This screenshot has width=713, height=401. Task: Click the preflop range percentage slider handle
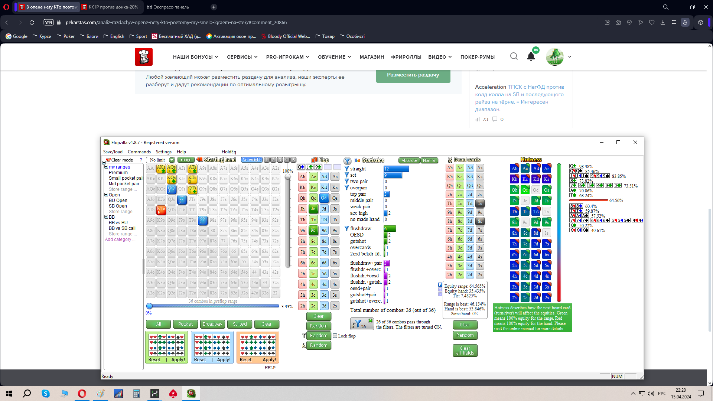(149, 306)
